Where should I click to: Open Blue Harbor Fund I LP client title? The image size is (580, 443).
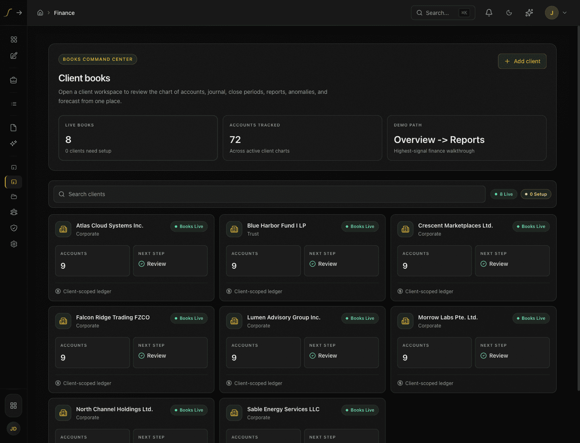(x=277, y=226)
